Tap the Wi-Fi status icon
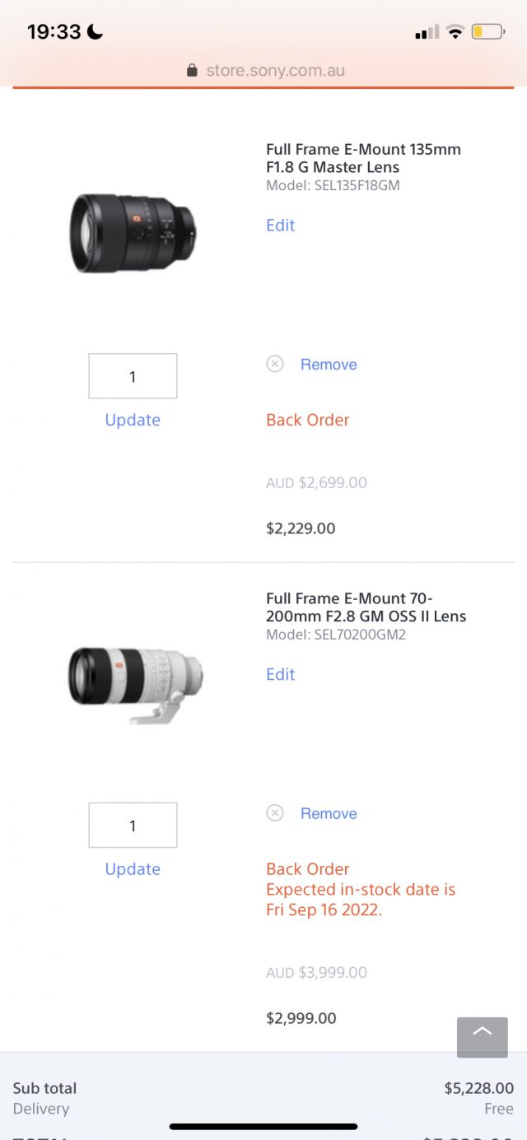This screenshot has height=1140, width=527. point(455,32)
